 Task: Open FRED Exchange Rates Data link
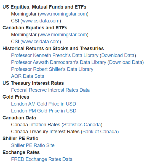pos(42,159)
